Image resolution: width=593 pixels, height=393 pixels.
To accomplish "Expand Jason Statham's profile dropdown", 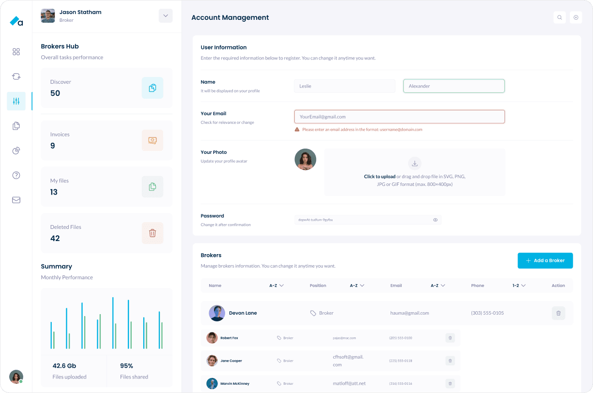I will (x=166, y=15).
